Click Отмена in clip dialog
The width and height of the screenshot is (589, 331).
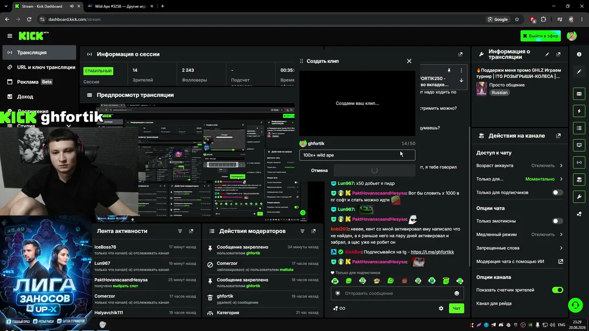tap(319, 171)
